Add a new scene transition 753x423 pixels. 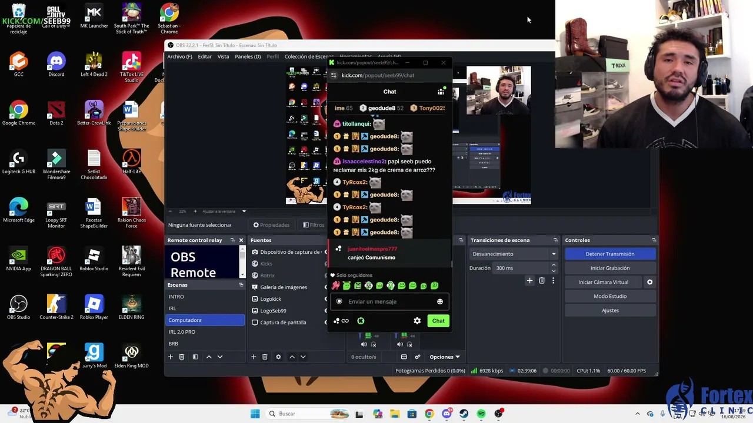coord(529,281)
